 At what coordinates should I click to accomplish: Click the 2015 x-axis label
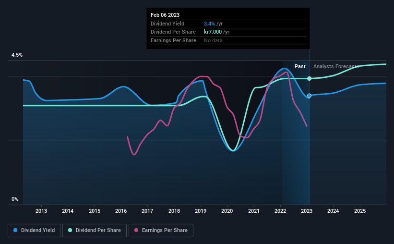click(95, 211)
